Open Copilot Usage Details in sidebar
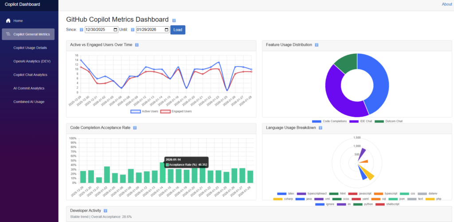 30,47
